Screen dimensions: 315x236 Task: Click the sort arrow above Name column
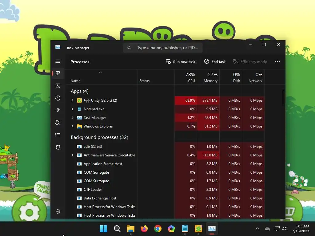100,72
